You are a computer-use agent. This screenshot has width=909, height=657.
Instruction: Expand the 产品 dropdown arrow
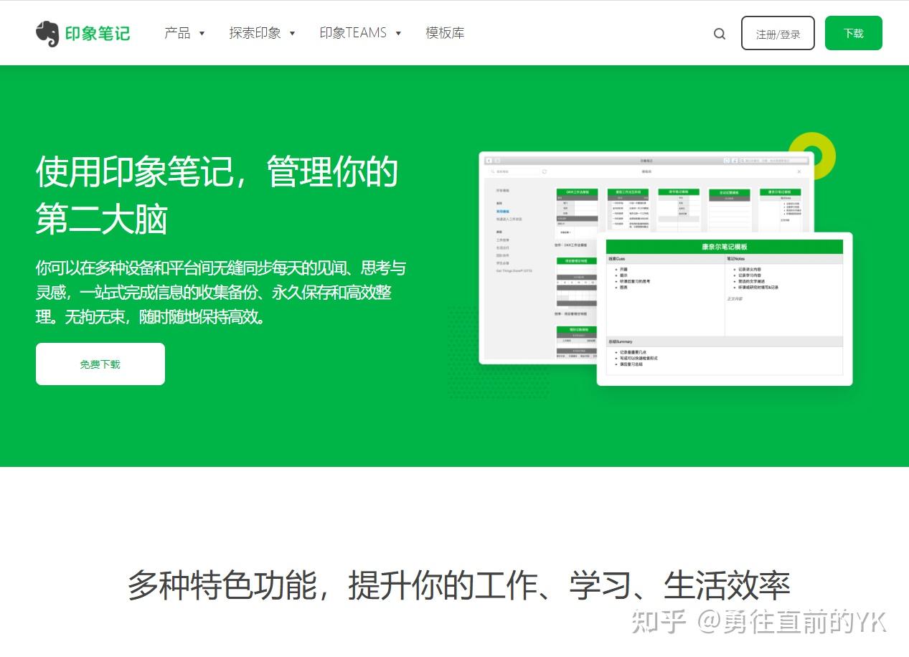point(202,34)
